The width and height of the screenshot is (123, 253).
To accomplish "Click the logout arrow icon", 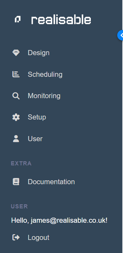I will [16, 237].
